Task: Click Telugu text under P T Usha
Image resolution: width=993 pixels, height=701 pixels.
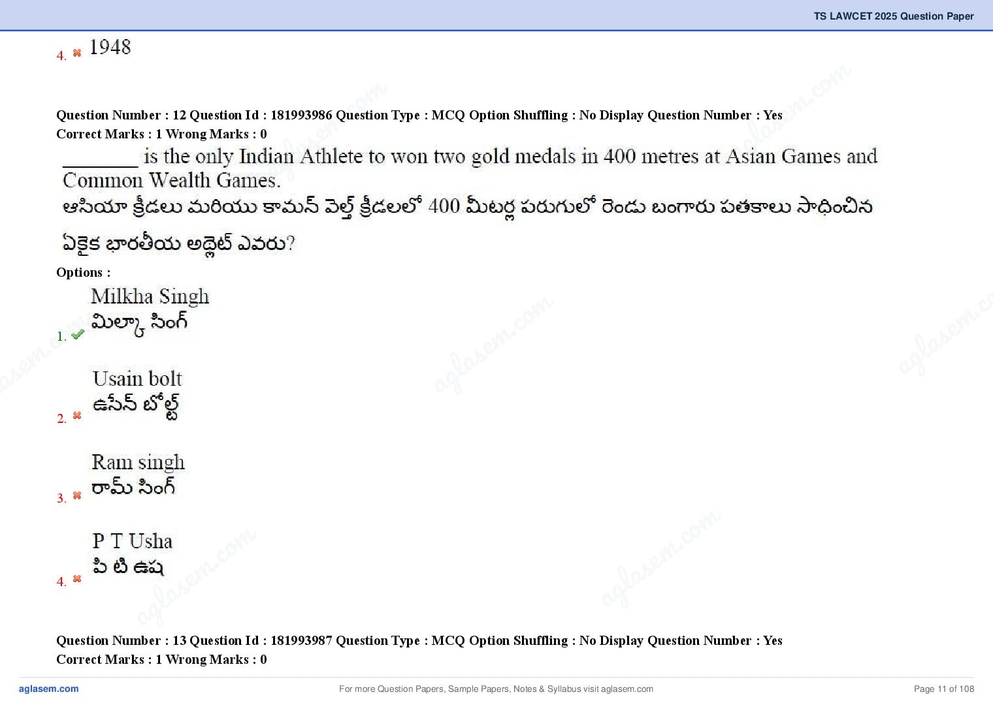Action: point(128,567)
